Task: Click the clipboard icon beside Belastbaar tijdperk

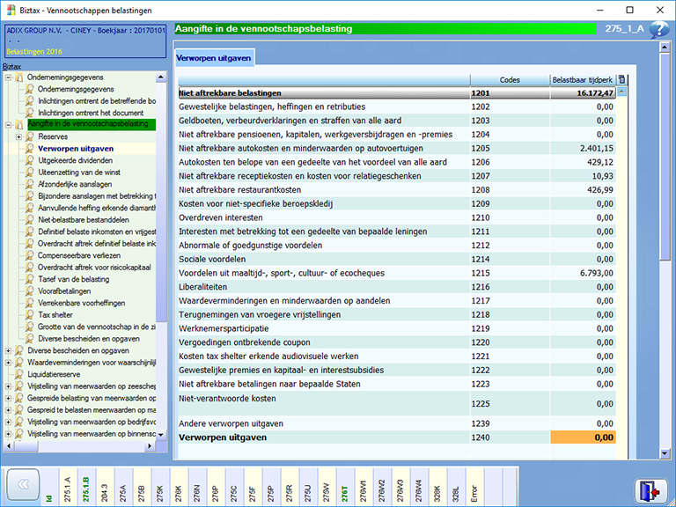Action: (x=621, y=79)
